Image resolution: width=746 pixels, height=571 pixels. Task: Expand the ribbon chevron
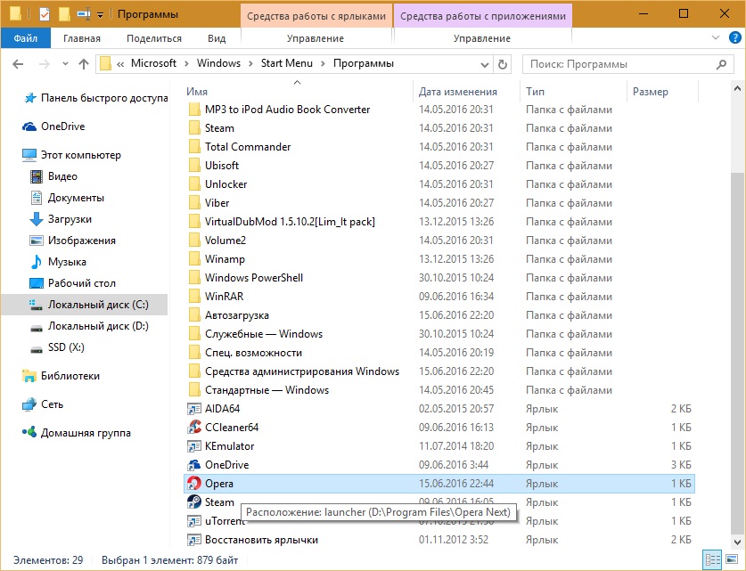[x=715, y=37]
